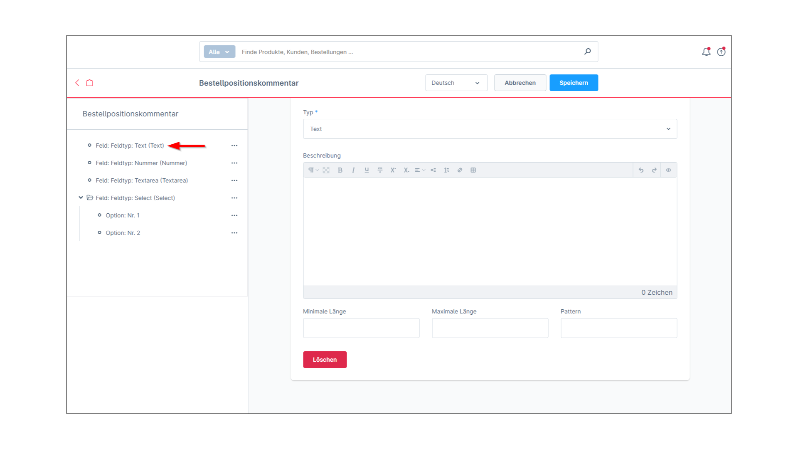The image size is (798, 449).
Task: Click the folder icon of Feldtyp: Select
Action: [90, 198]
